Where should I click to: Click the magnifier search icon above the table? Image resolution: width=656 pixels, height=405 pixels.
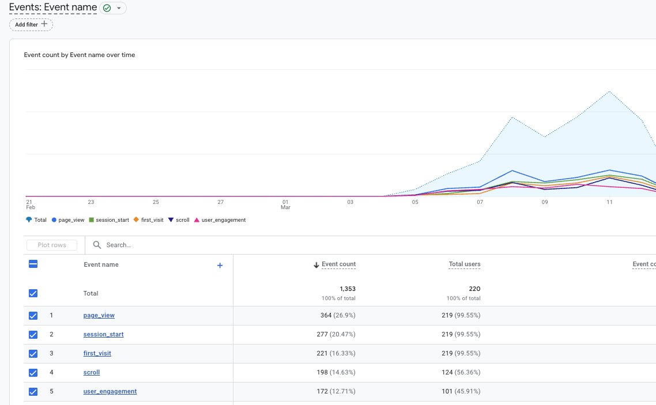coord(97,245)
